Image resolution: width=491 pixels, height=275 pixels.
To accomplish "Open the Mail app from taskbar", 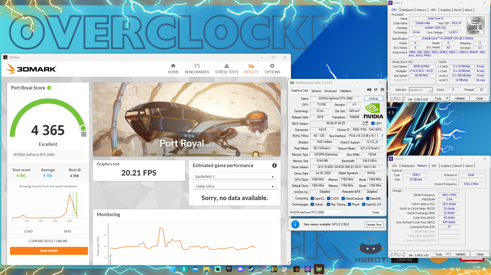I will 195,269.
